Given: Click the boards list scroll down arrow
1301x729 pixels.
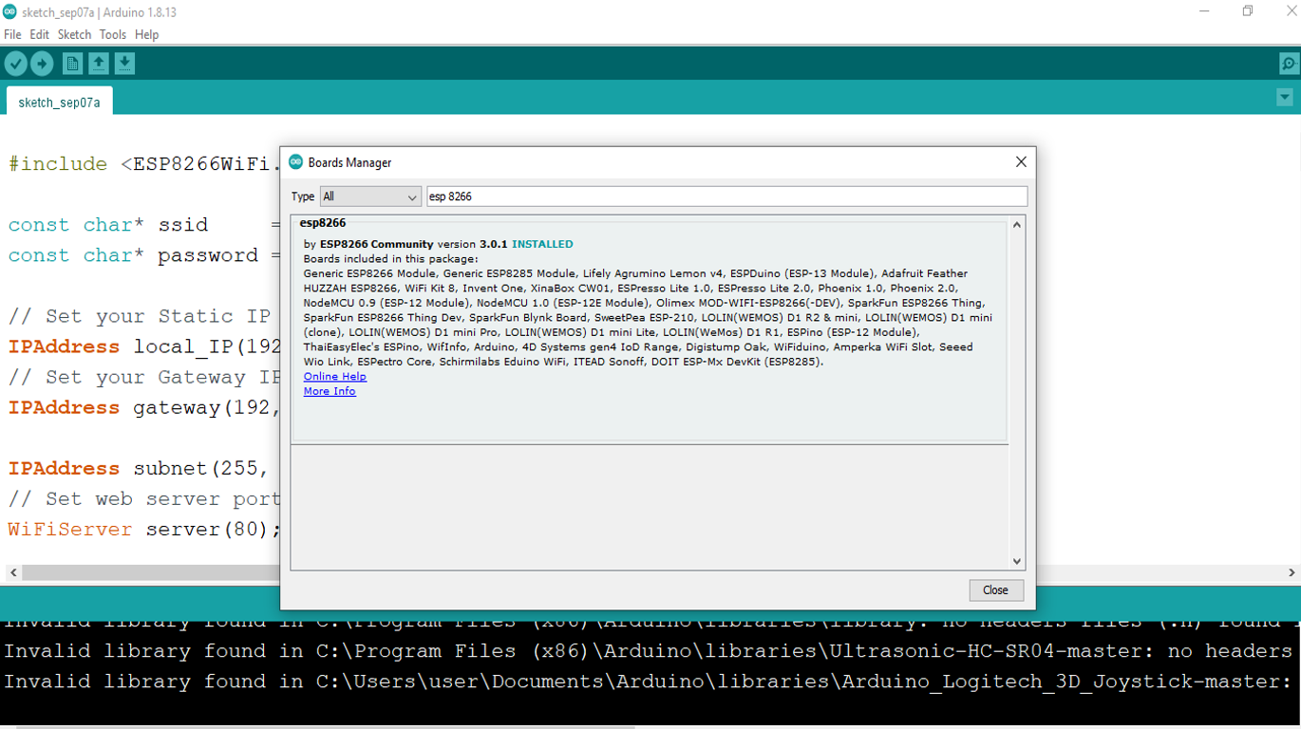Looking at the screenshot, I should point(1017,562).
